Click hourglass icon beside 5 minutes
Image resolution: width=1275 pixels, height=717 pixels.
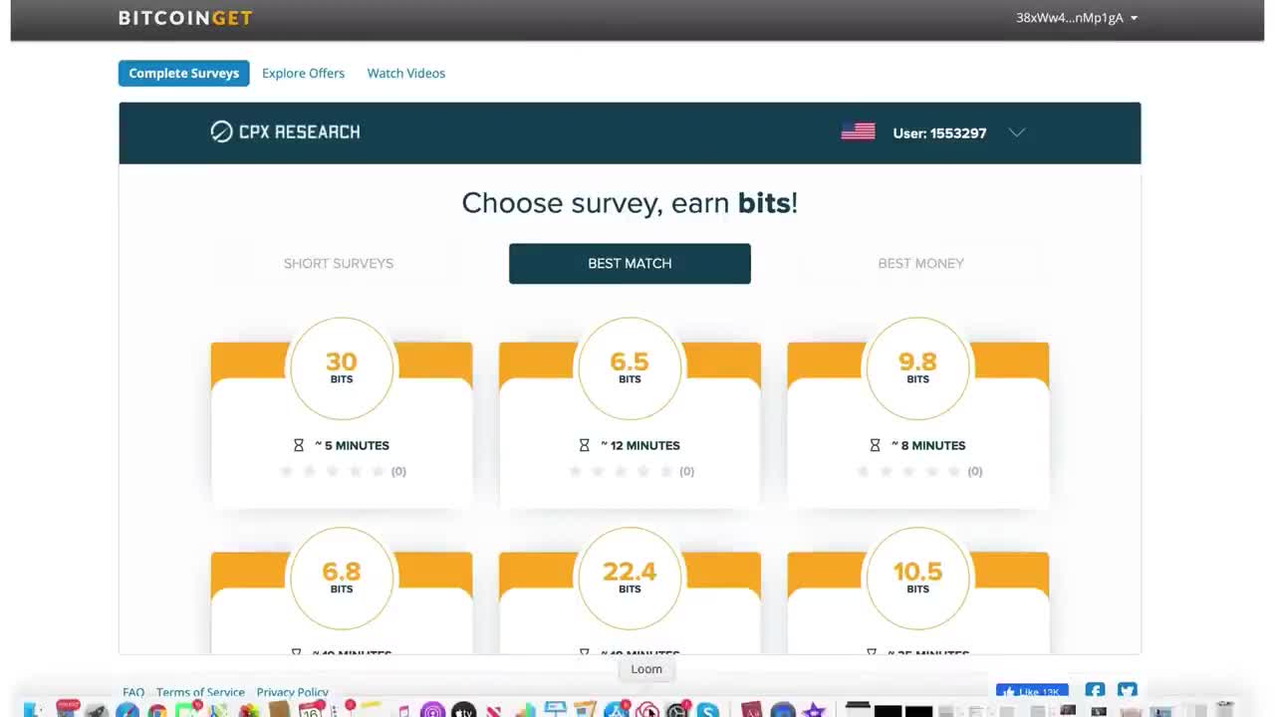point(298,445)
